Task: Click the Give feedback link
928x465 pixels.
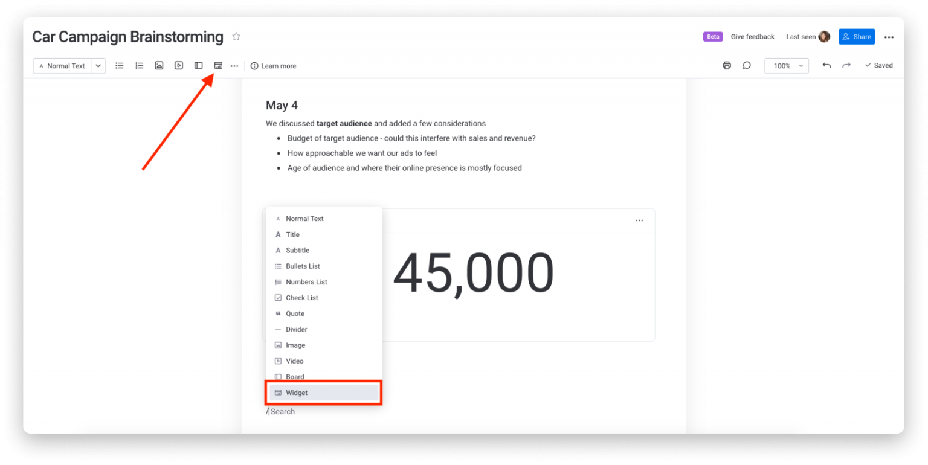Action: [x=752, y=37]
